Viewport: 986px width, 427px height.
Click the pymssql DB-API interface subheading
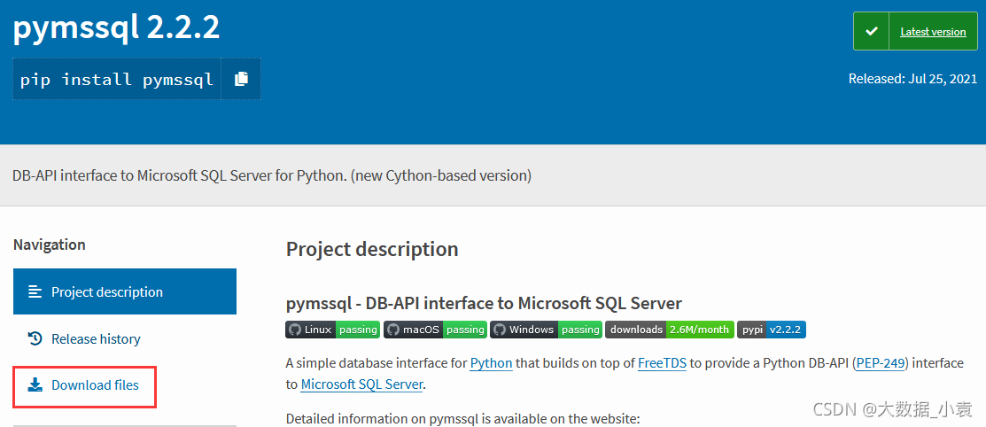(x=484, y=303)
